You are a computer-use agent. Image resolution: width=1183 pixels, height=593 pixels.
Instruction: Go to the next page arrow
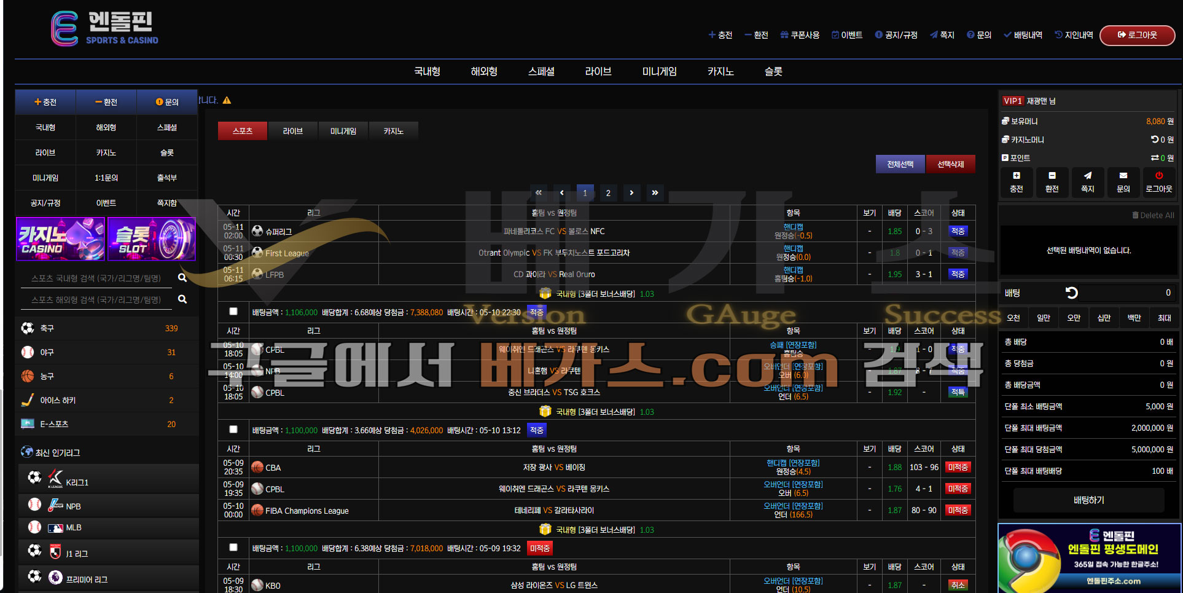tap(631, 193)
